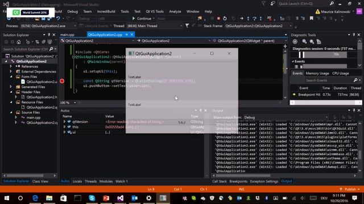The height and width of the screenshot is (204, 364).
Task: Open the Debug menu
Action: [72, 11]
